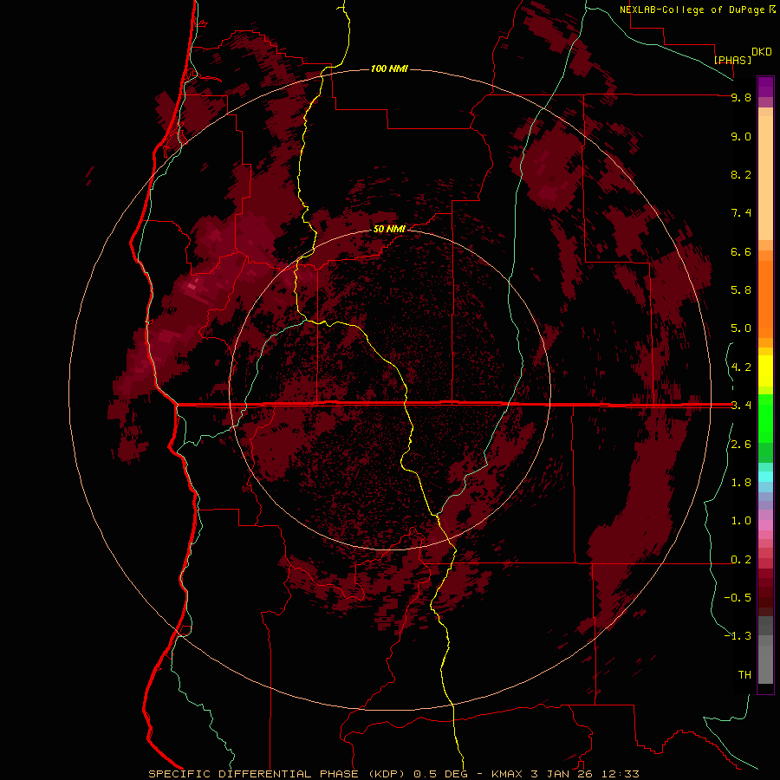Click the 8.2 value on the scale
Viewport: 780px width, 780px height.
point(741,174)
